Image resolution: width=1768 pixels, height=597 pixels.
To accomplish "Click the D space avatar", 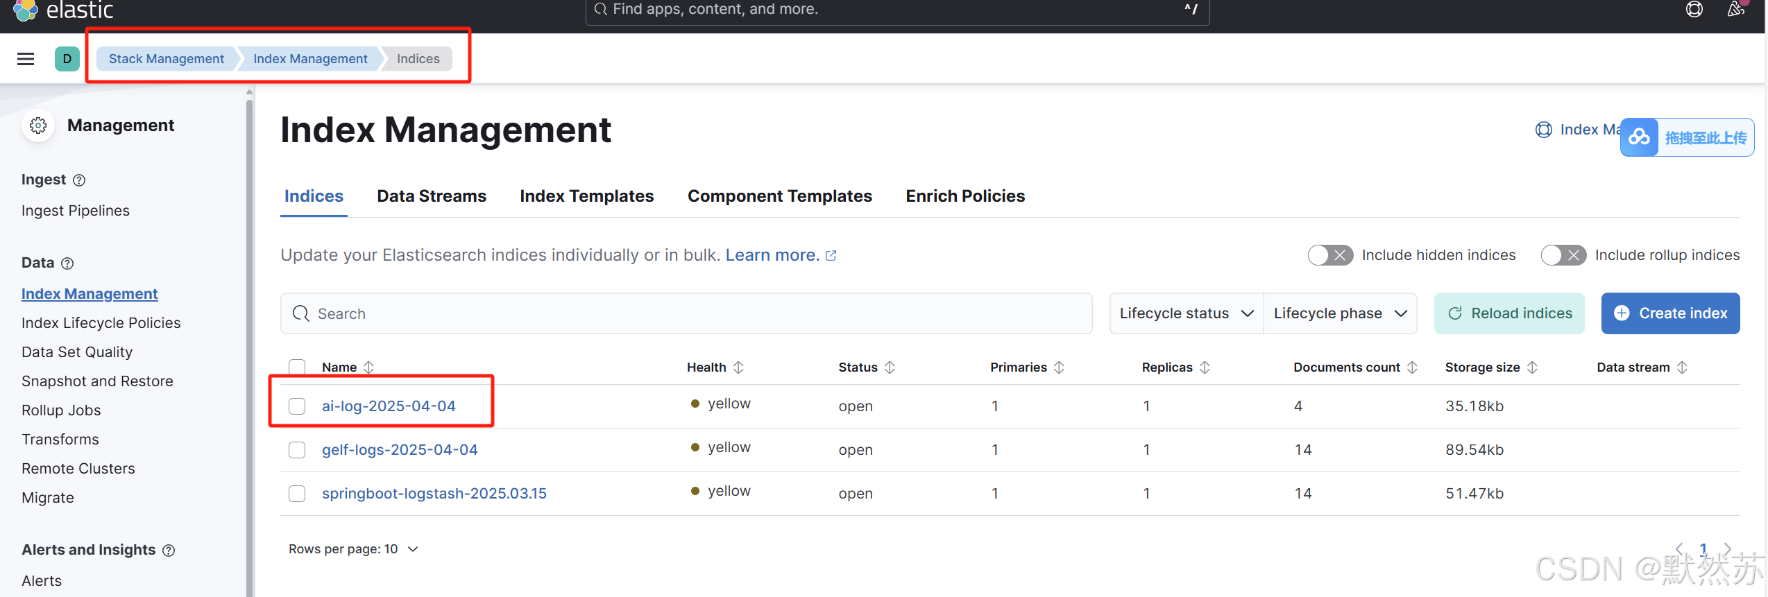I will (x=67, y=59).
